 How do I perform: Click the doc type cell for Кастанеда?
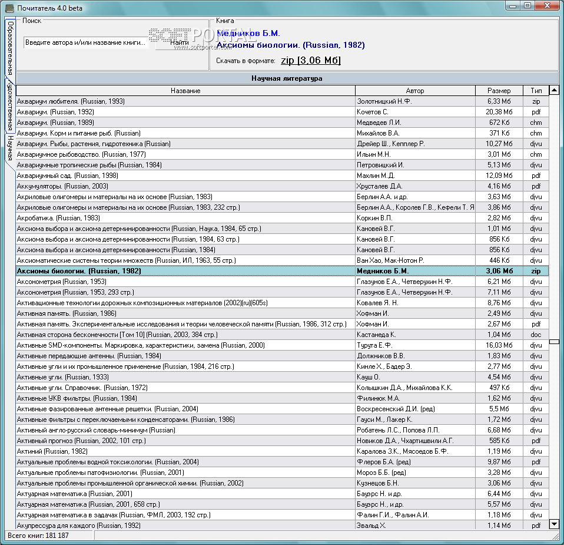point(536,335)
